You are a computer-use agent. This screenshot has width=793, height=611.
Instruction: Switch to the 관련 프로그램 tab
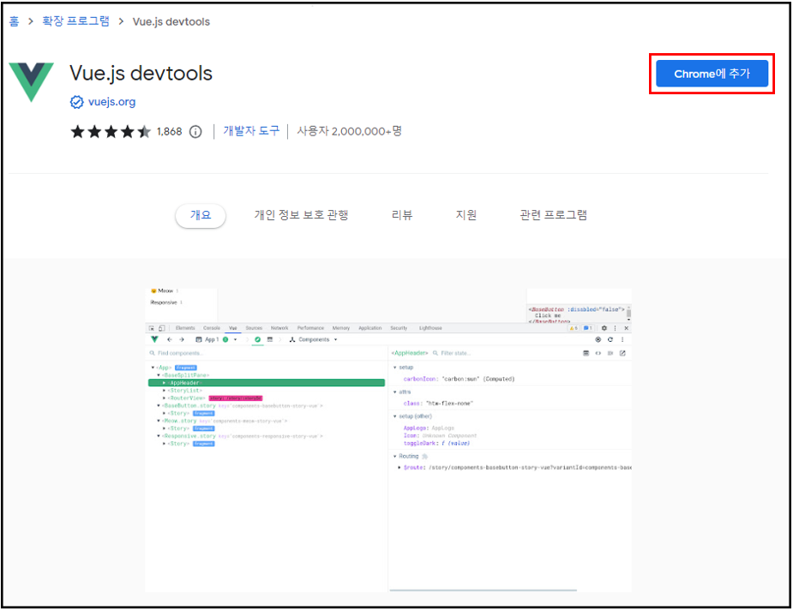tap(553, 215)
